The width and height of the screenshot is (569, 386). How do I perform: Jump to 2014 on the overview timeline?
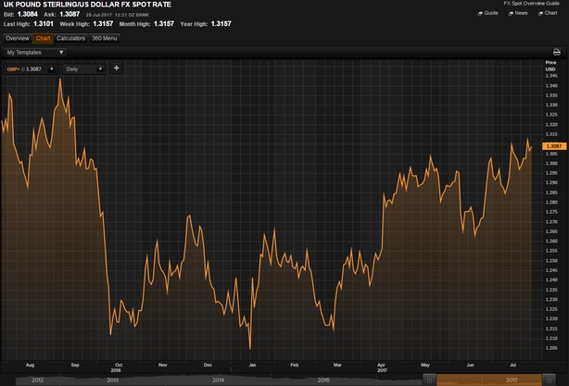(218, 380)
